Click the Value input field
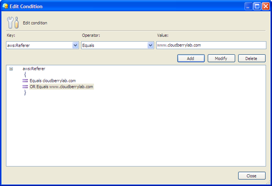The width and height of the screenshot is (272, 186). click(211, 45)
